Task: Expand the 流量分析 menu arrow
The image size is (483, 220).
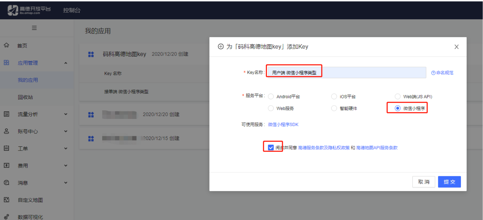Action: click(66, 114)
